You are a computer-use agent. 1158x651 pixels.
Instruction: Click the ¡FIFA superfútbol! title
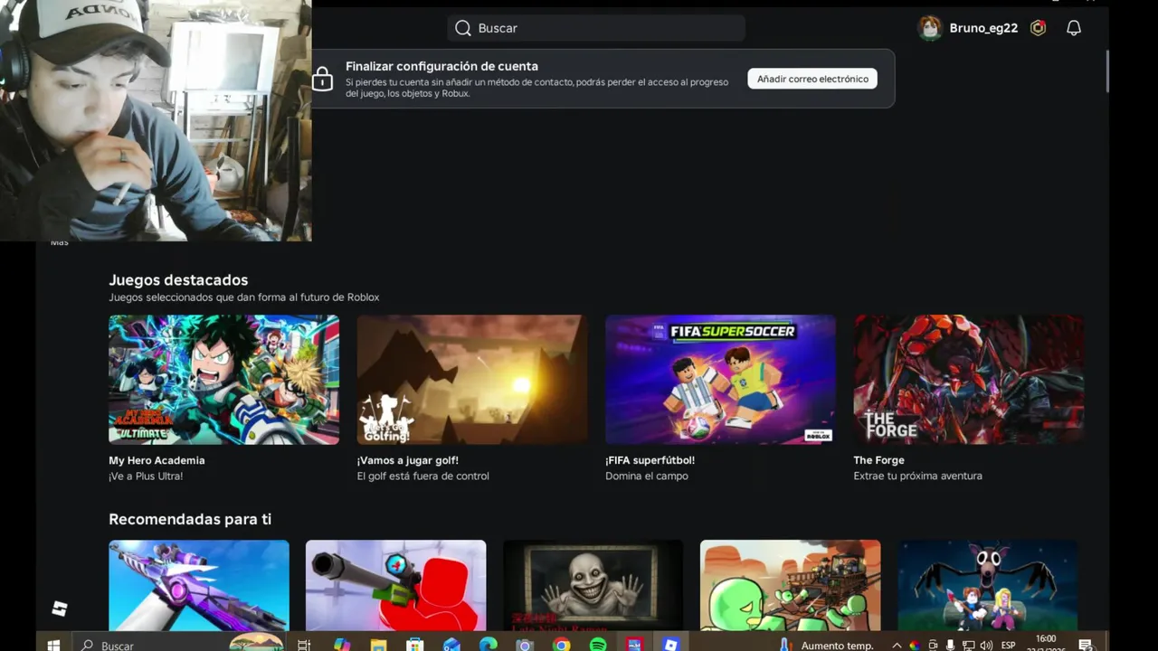pos(650,460)
